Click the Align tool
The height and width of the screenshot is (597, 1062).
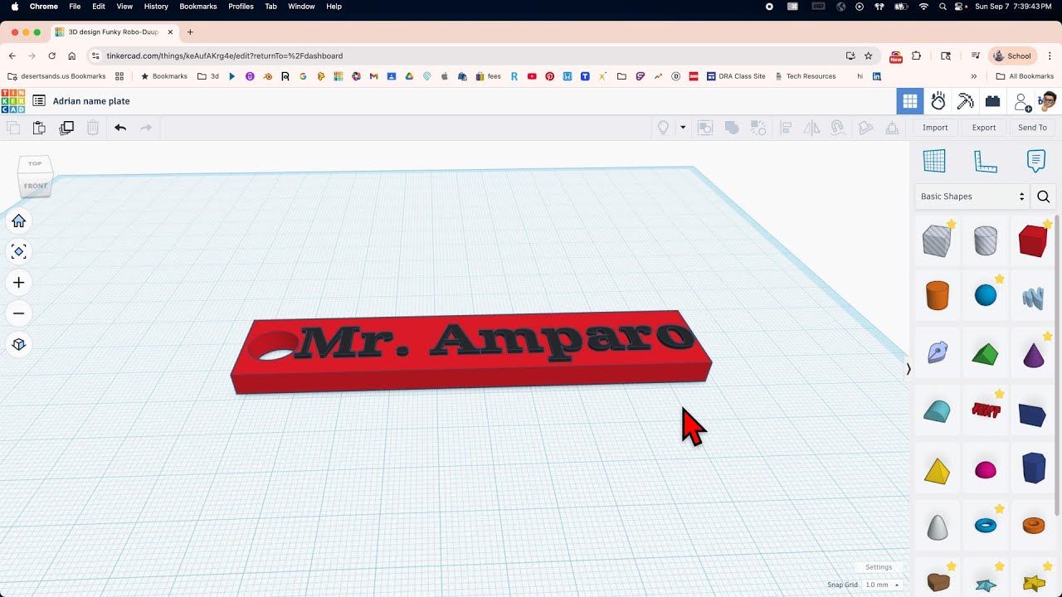point(785,128)
